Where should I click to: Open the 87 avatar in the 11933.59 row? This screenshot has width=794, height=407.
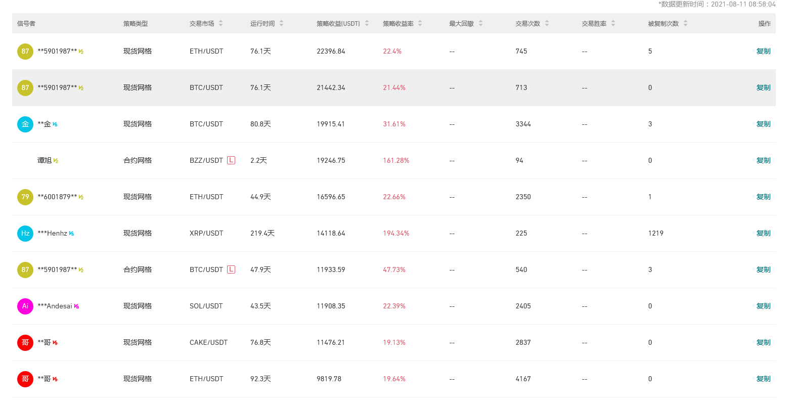pos(25,270)
